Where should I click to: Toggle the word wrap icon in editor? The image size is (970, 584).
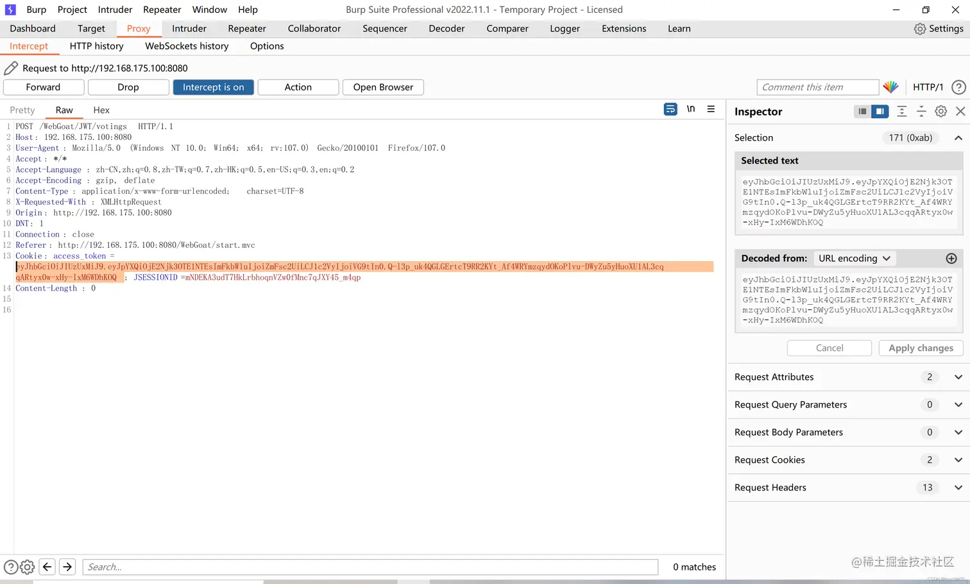(x=670, y=109)
